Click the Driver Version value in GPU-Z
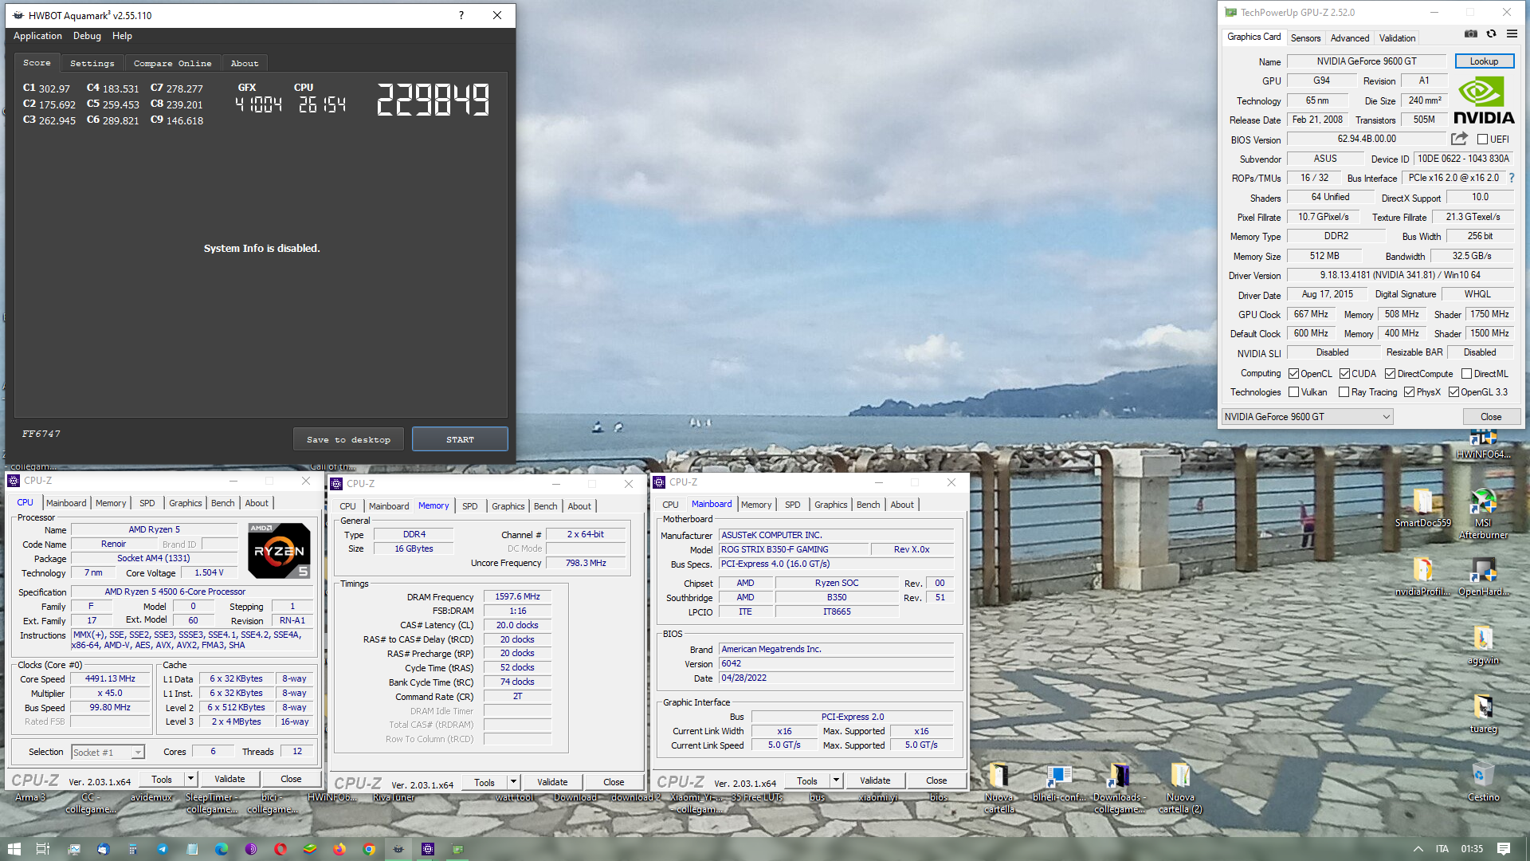 click(x=1400, y=275)
